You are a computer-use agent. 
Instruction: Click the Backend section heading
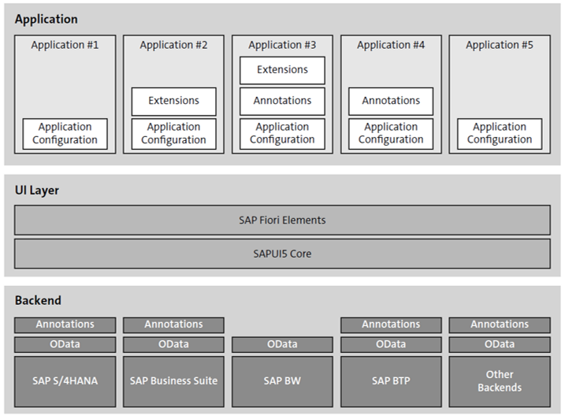click(38, 301)
